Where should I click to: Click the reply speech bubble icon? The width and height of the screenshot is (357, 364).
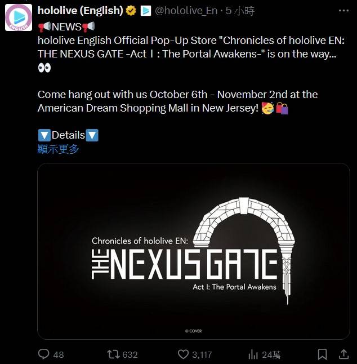coord(43,354)
